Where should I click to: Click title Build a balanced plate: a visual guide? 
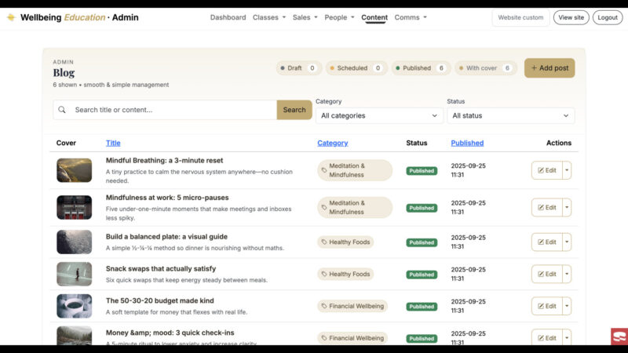pyautogui.click(x=166, y=237)
